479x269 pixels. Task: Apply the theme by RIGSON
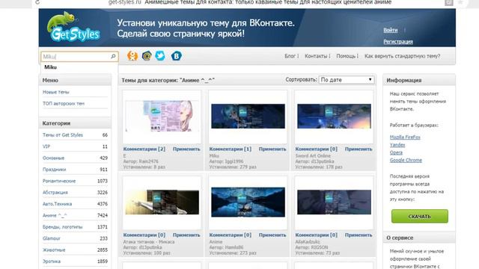[x=359, y=235]
